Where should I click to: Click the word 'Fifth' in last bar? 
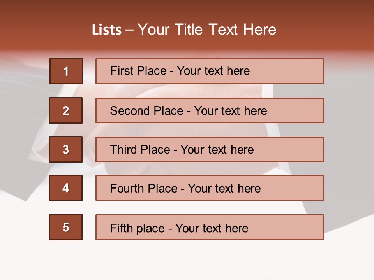(x=122, y=228)
